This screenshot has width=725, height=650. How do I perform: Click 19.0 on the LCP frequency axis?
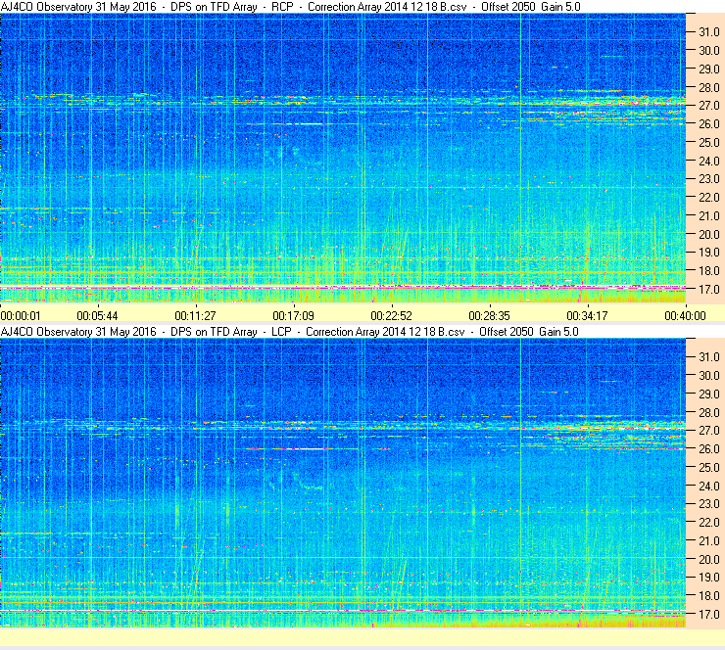(708, 578)
